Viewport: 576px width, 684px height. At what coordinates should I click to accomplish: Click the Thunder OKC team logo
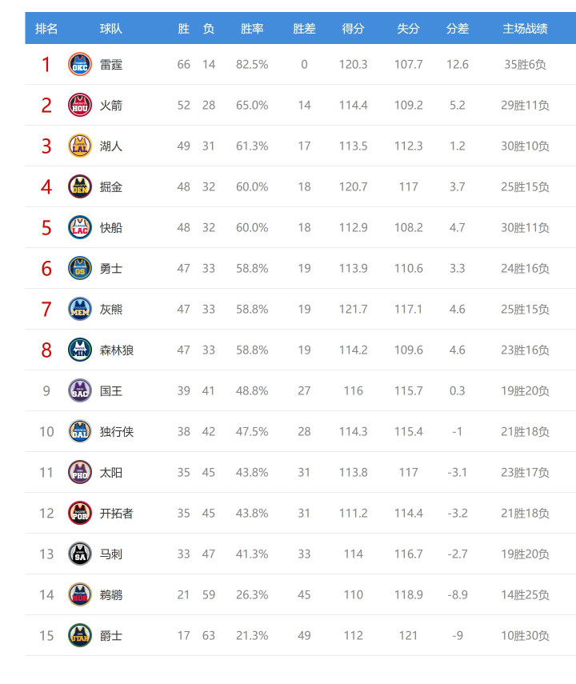[x=80, y=64]
